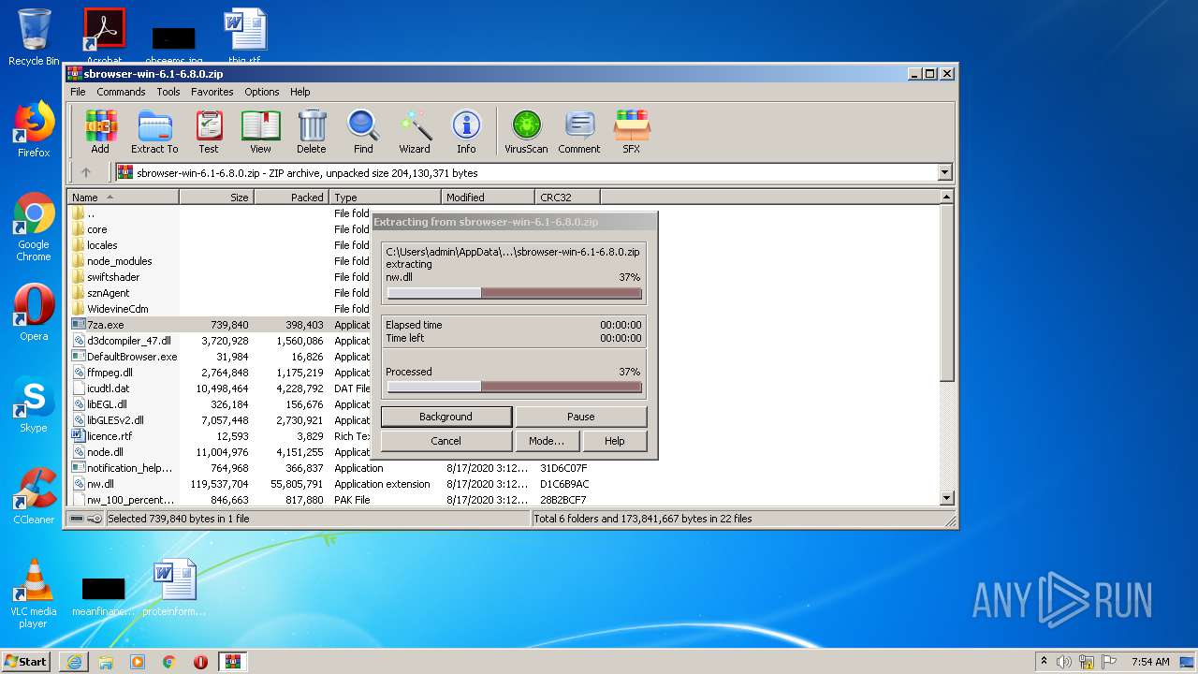Open the Favorites menu

click(212, 92)
